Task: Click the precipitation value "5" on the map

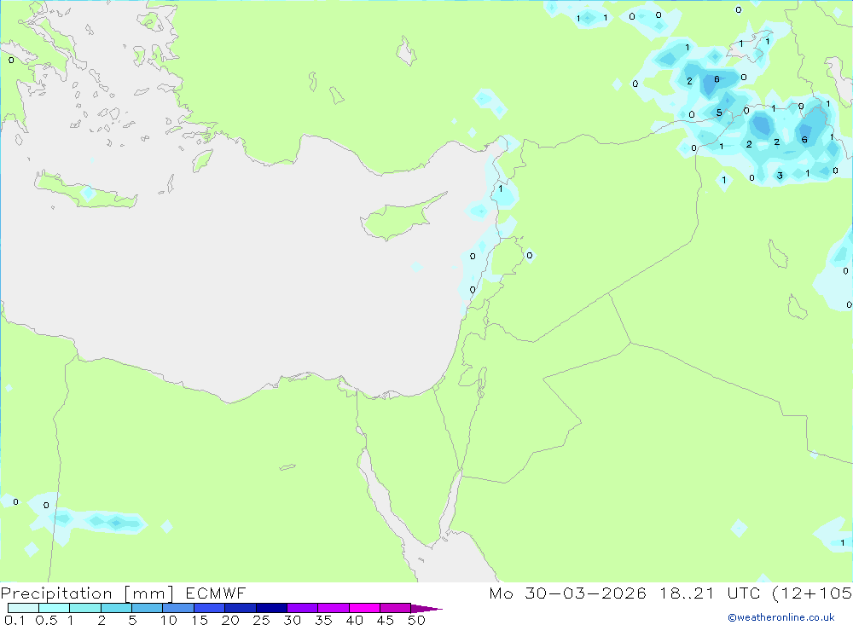Action: 719,113
